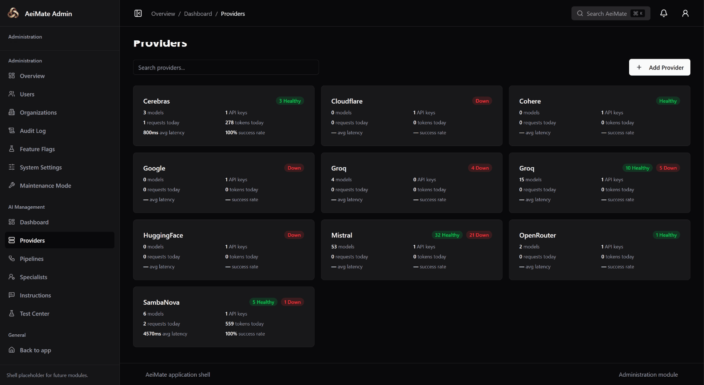The height and width of the screenshot is (385, 704).
Task: Open the Mistral provider card
Action: tap(411, 250)
